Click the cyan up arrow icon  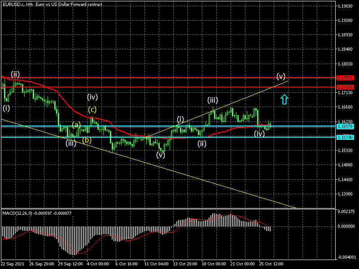pos(284,99)
